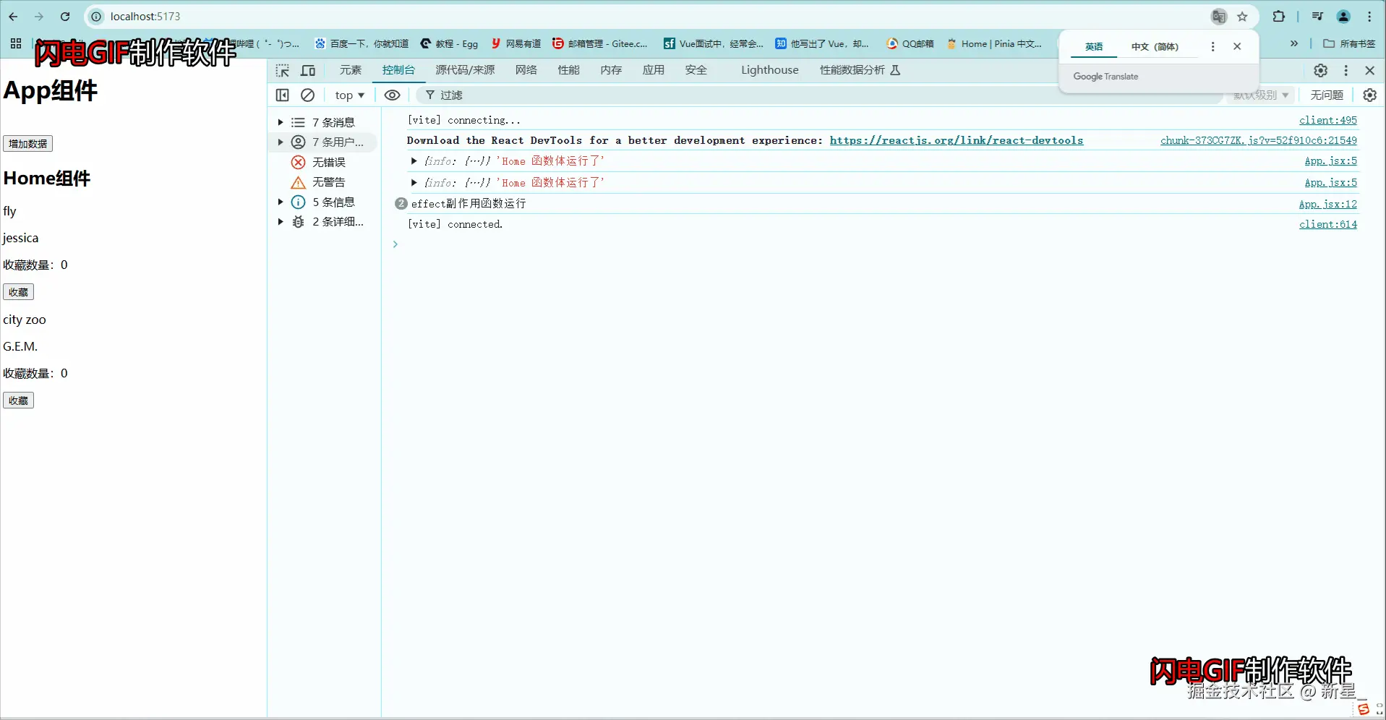1386x720 pixels.
Task: Create a live expression with the eye icon
Action: pyautogui.click(x=392, y=95)
